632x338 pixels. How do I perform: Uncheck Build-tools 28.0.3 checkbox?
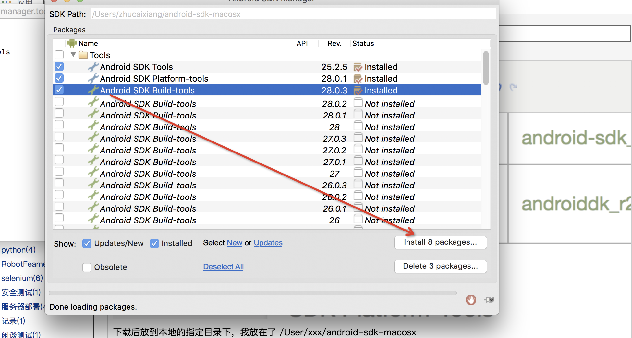click(59, 90)
